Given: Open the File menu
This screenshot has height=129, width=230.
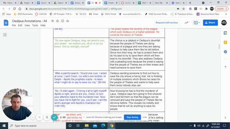Looking at the screenshot, I should [x=14, y=25].
